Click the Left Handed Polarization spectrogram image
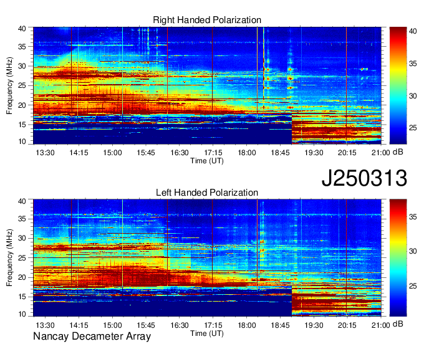This screenshot has height=344, width=424. tap(207, 258)
